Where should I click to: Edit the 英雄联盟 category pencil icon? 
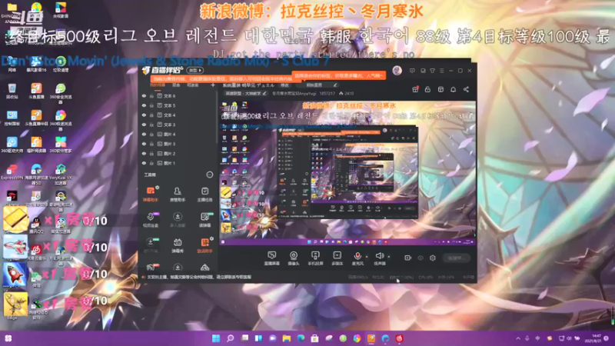click(264, 93)
